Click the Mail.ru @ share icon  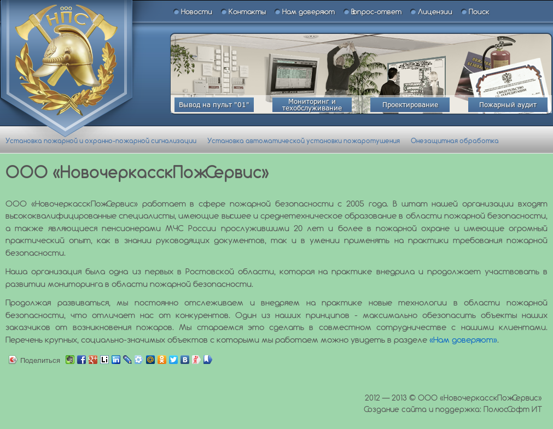pyautogui.click(x=150, y=360)
